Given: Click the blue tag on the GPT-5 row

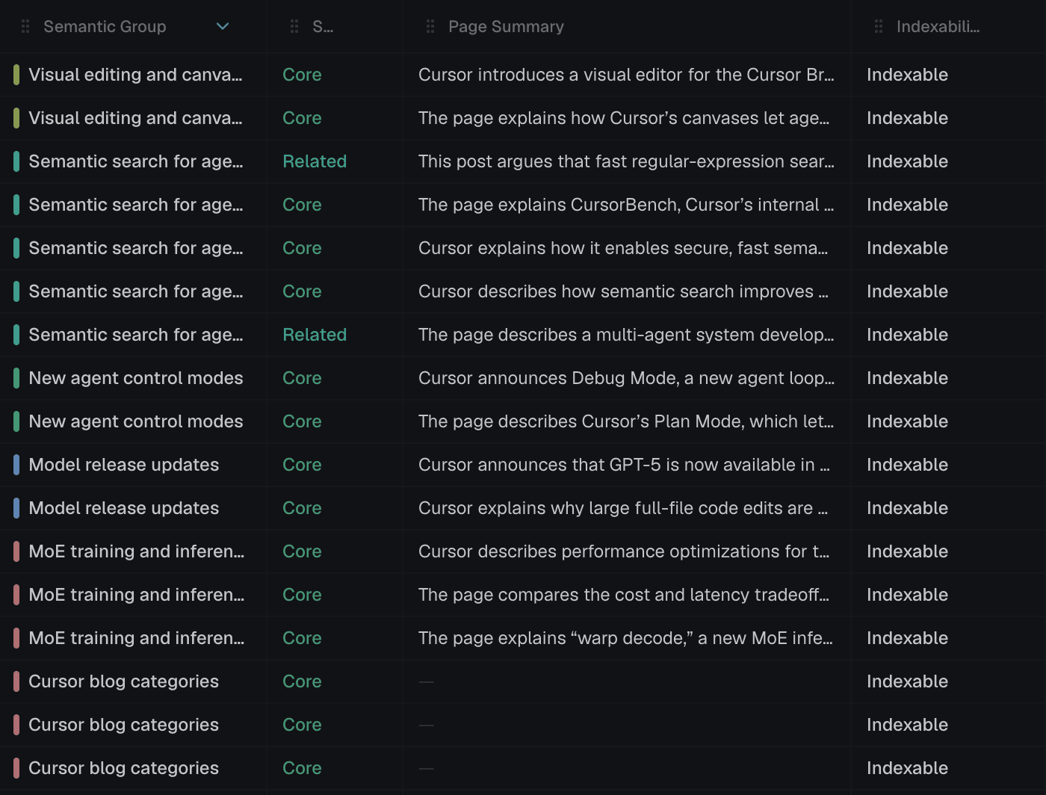Looking at the screenshot, I should pyautogui.click(x=16, y=465).
